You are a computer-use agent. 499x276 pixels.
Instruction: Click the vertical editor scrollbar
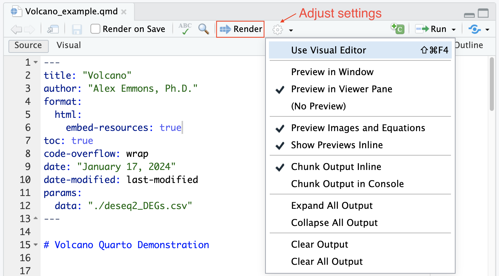tap(492, 84)
